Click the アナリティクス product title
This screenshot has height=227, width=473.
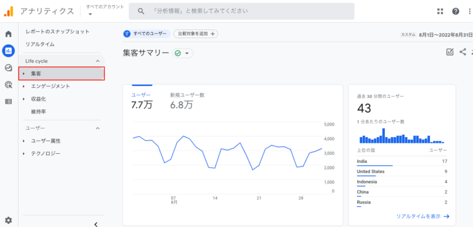47,12
